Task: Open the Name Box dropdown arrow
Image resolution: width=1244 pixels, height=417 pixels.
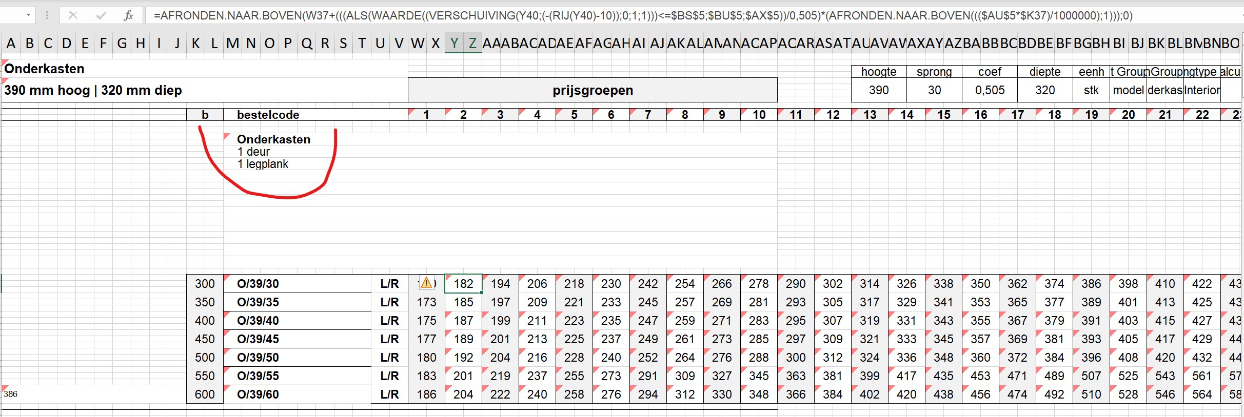Action: [28, 15]
